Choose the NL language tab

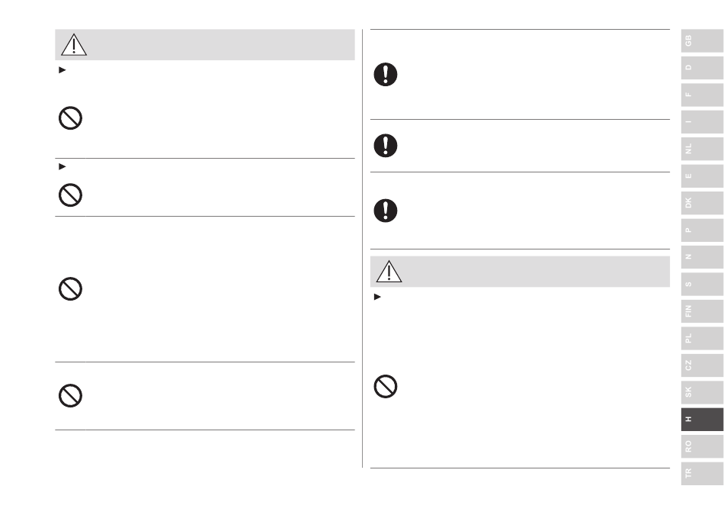702,149
